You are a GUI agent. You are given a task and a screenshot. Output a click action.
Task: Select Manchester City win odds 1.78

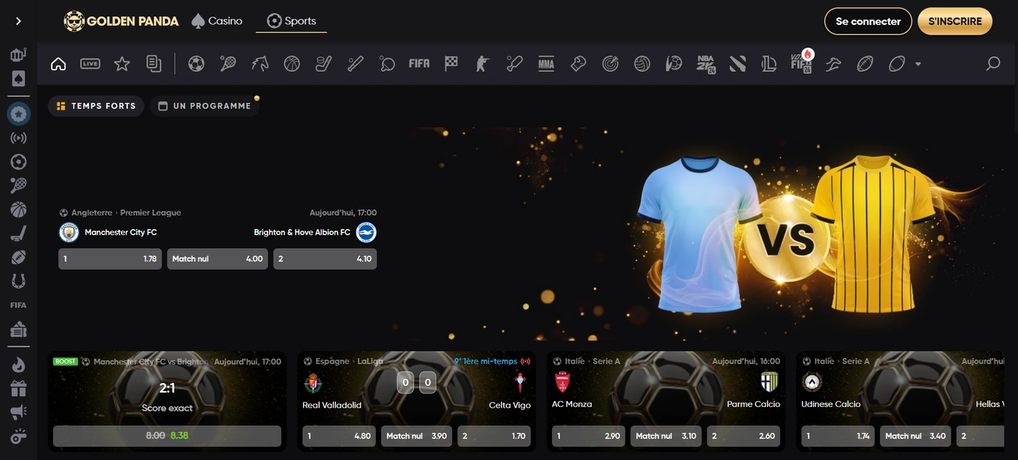tap(110, 259)
